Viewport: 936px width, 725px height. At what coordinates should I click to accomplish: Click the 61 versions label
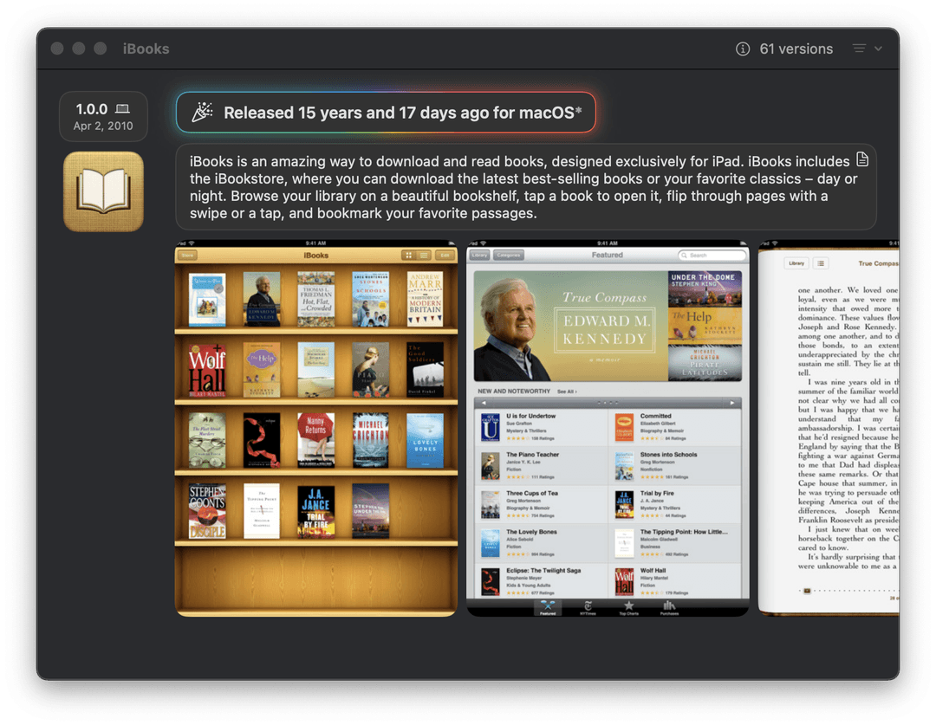(x=796, y=49)
